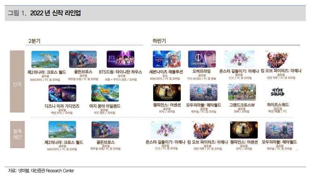
Task: Select the Disney Mirrorverse thumbnail
Action: tap(62, 93)
